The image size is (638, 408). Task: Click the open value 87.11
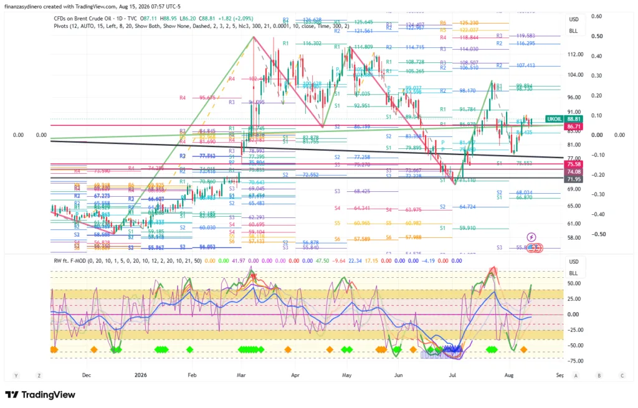[150, 19]
